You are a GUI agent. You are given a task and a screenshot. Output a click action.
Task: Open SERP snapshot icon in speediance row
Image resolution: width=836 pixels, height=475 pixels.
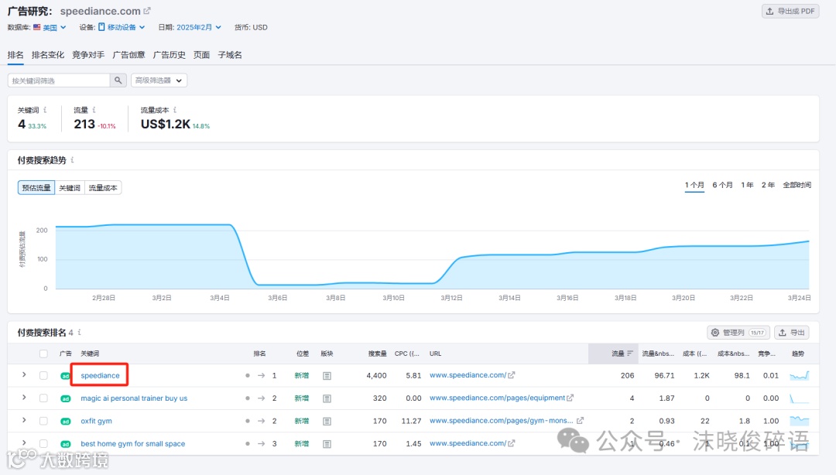[x=327, y=376]
